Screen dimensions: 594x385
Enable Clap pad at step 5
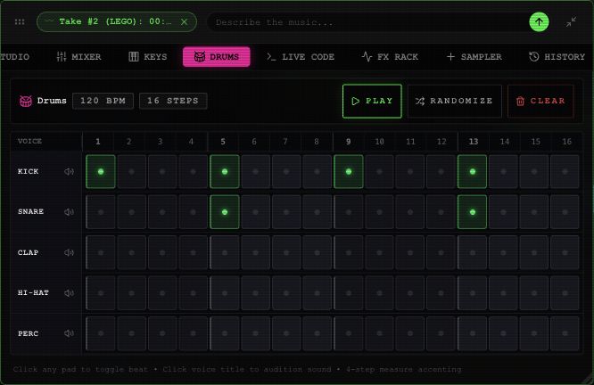[225, 252]
